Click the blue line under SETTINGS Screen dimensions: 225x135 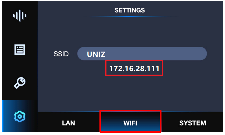pyautogui.click(x=130, y=16)
